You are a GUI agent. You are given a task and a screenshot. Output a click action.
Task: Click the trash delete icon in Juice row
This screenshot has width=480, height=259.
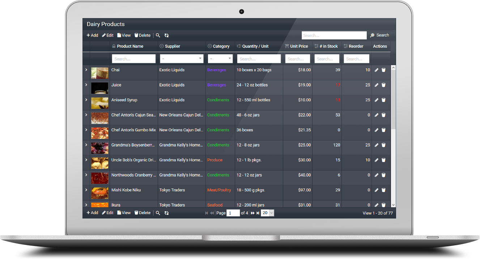tap(383, 85)
